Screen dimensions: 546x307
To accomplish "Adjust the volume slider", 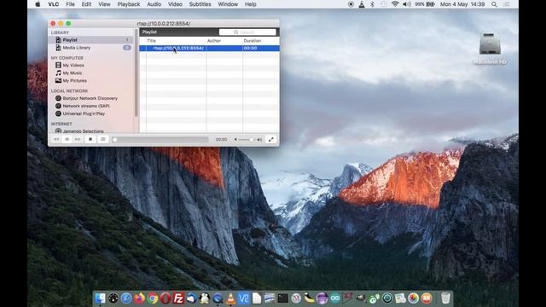I will click(x=247, y=140).
